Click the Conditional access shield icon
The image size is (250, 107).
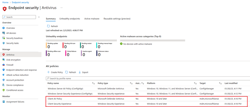coord(4,90)
